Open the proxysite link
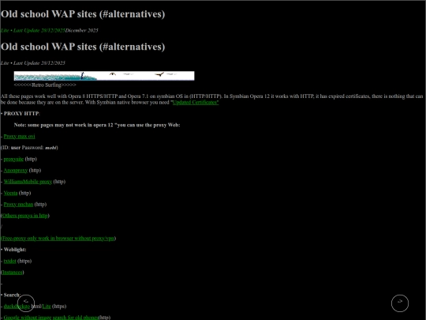Image resolution: width=426 pixels, height=320 pixels. tap(13, 159)
